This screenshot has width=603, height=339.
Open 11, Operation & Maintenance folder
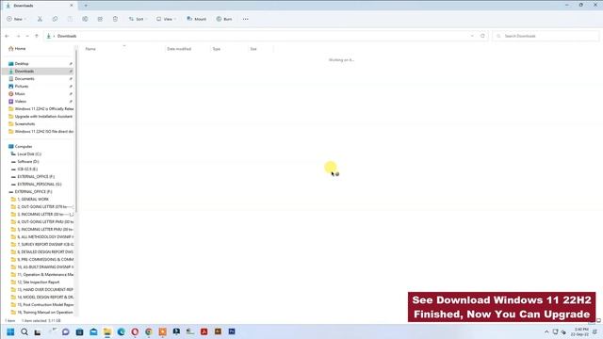point(45,274)
